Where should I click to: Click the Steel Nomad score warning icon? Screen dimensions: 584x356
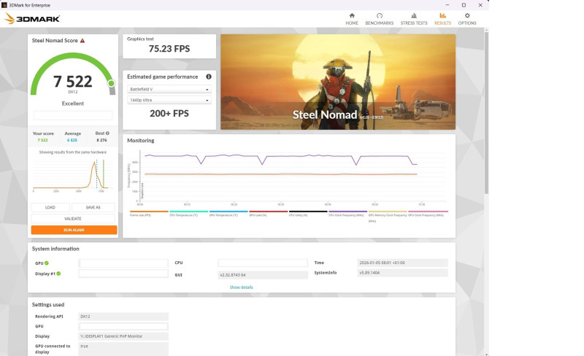(x=82, y=41)
